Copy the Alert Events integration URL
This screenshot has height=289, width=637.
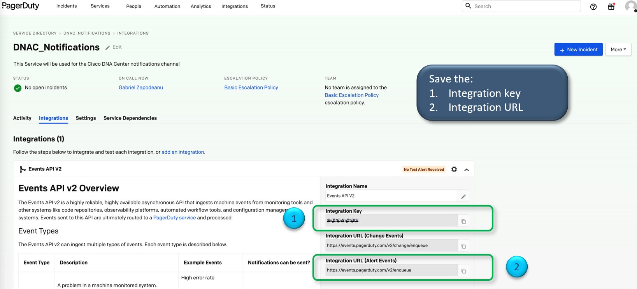(x=463, y=271)
